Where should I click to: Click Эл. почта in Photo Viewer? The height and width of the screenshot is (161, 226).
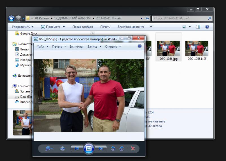[76, 47]
